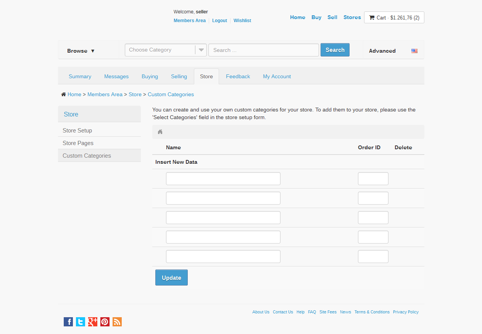This screenshot has width=482, height=334.
Task: Open the shopping cart button
Action: (394, 18)
